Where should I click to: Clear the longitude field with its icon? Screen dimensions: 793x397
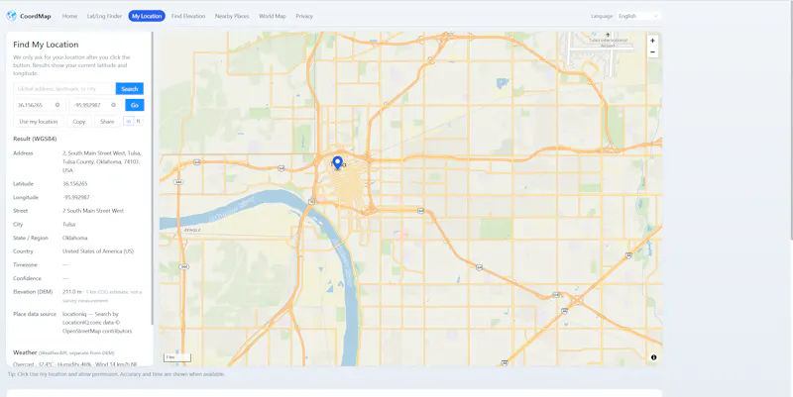coord(113,105)
